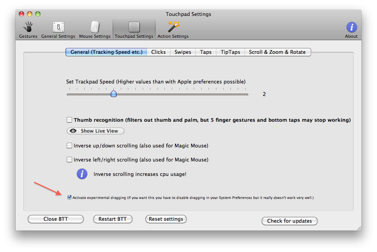The height and width of the screenshot is (252, 377).
Task: Select the Touchpad Settings toolbar icon
Action: click(134, 27)
